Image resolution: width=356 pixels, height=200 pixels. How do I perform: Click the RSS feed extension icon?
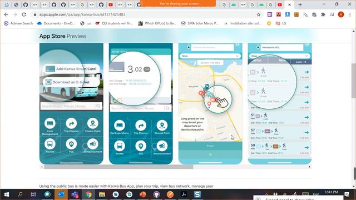click(305, 14)
